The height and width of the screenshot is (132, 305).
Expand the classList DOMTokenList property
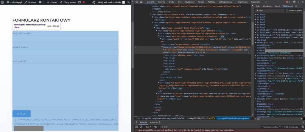(255, 78)
